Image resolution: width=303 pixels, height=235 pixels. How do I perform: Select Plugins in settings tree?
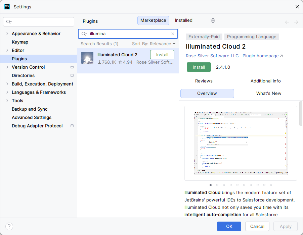pyautogui.click(x=38, y=59)
